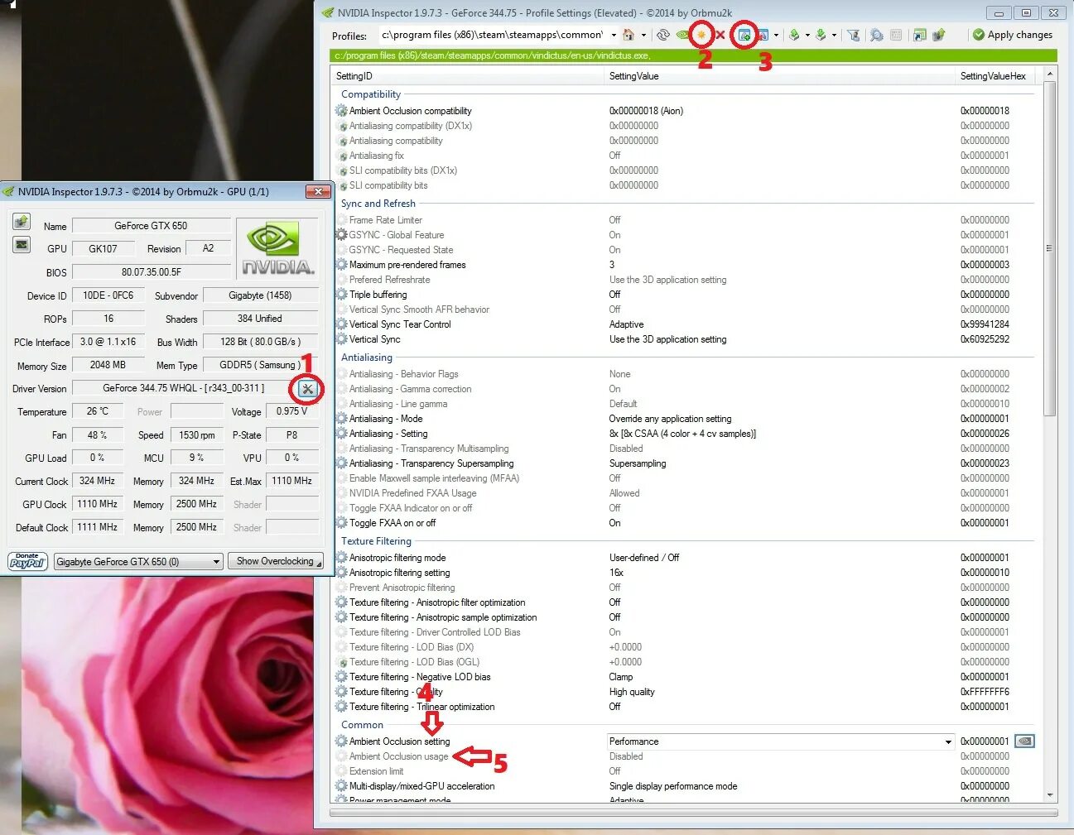
Task: Collapse the Compatibility group header
Action: tap(371, 94)
